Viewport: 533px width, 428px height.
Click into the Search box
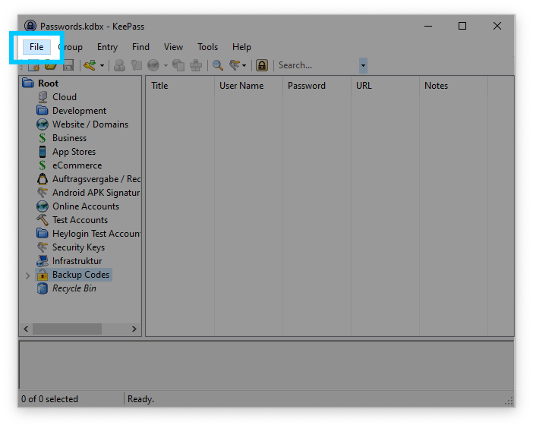coord(318,65)
